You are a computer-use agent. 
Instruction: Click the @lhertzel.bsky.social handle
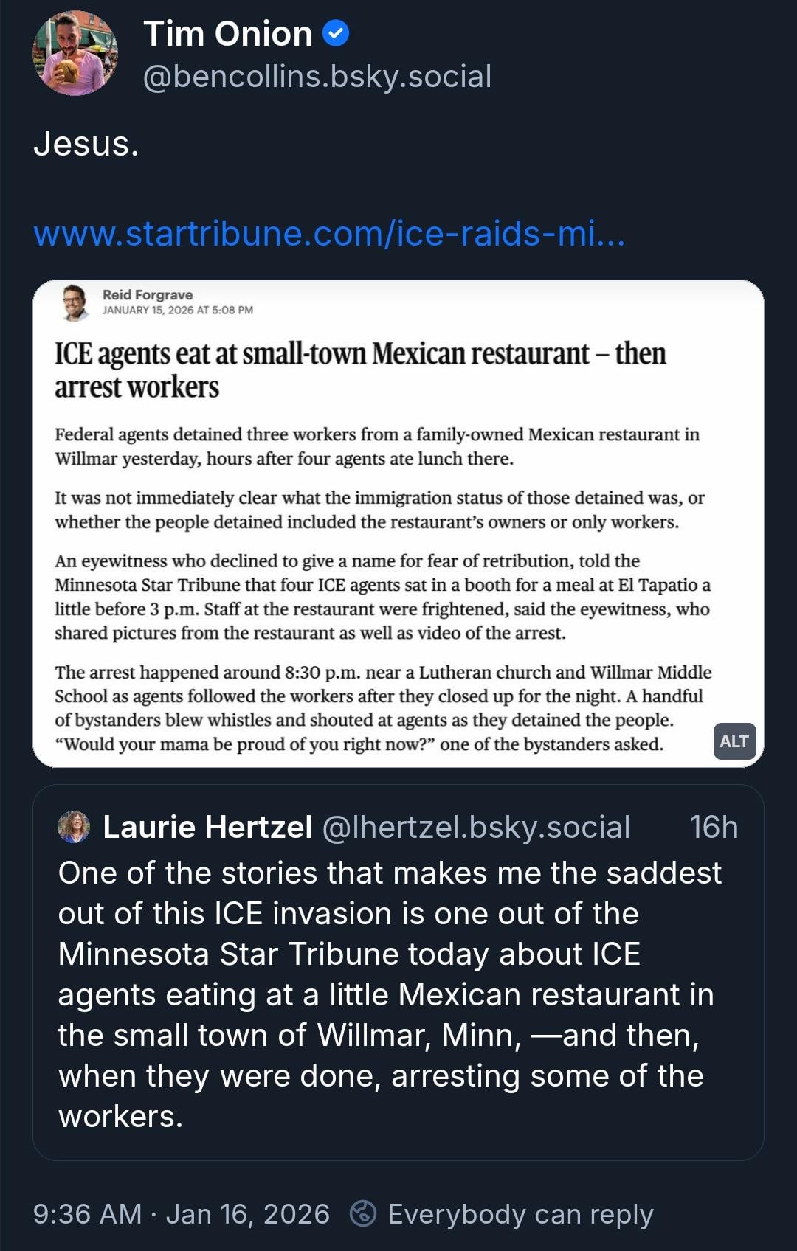pos(476,827)
